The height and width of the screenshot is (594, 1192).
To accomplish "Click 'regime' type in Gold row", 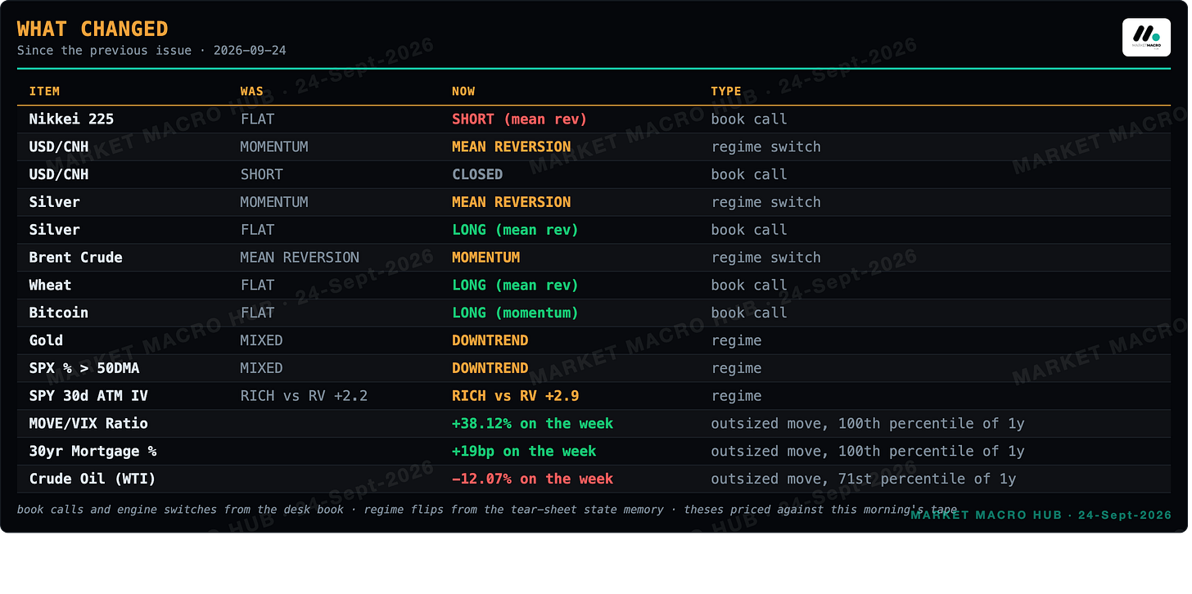I will (x=736, y=340).
